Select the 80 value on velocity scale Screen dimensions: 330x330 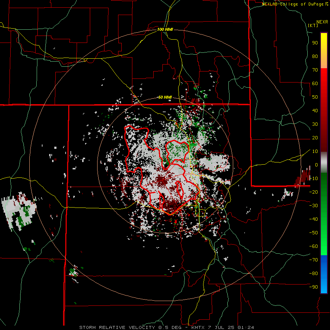point(315,56)
